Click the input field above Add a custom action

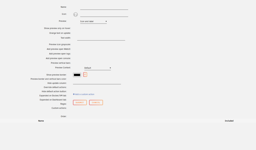pyautogui.click(x=97, y=82)
